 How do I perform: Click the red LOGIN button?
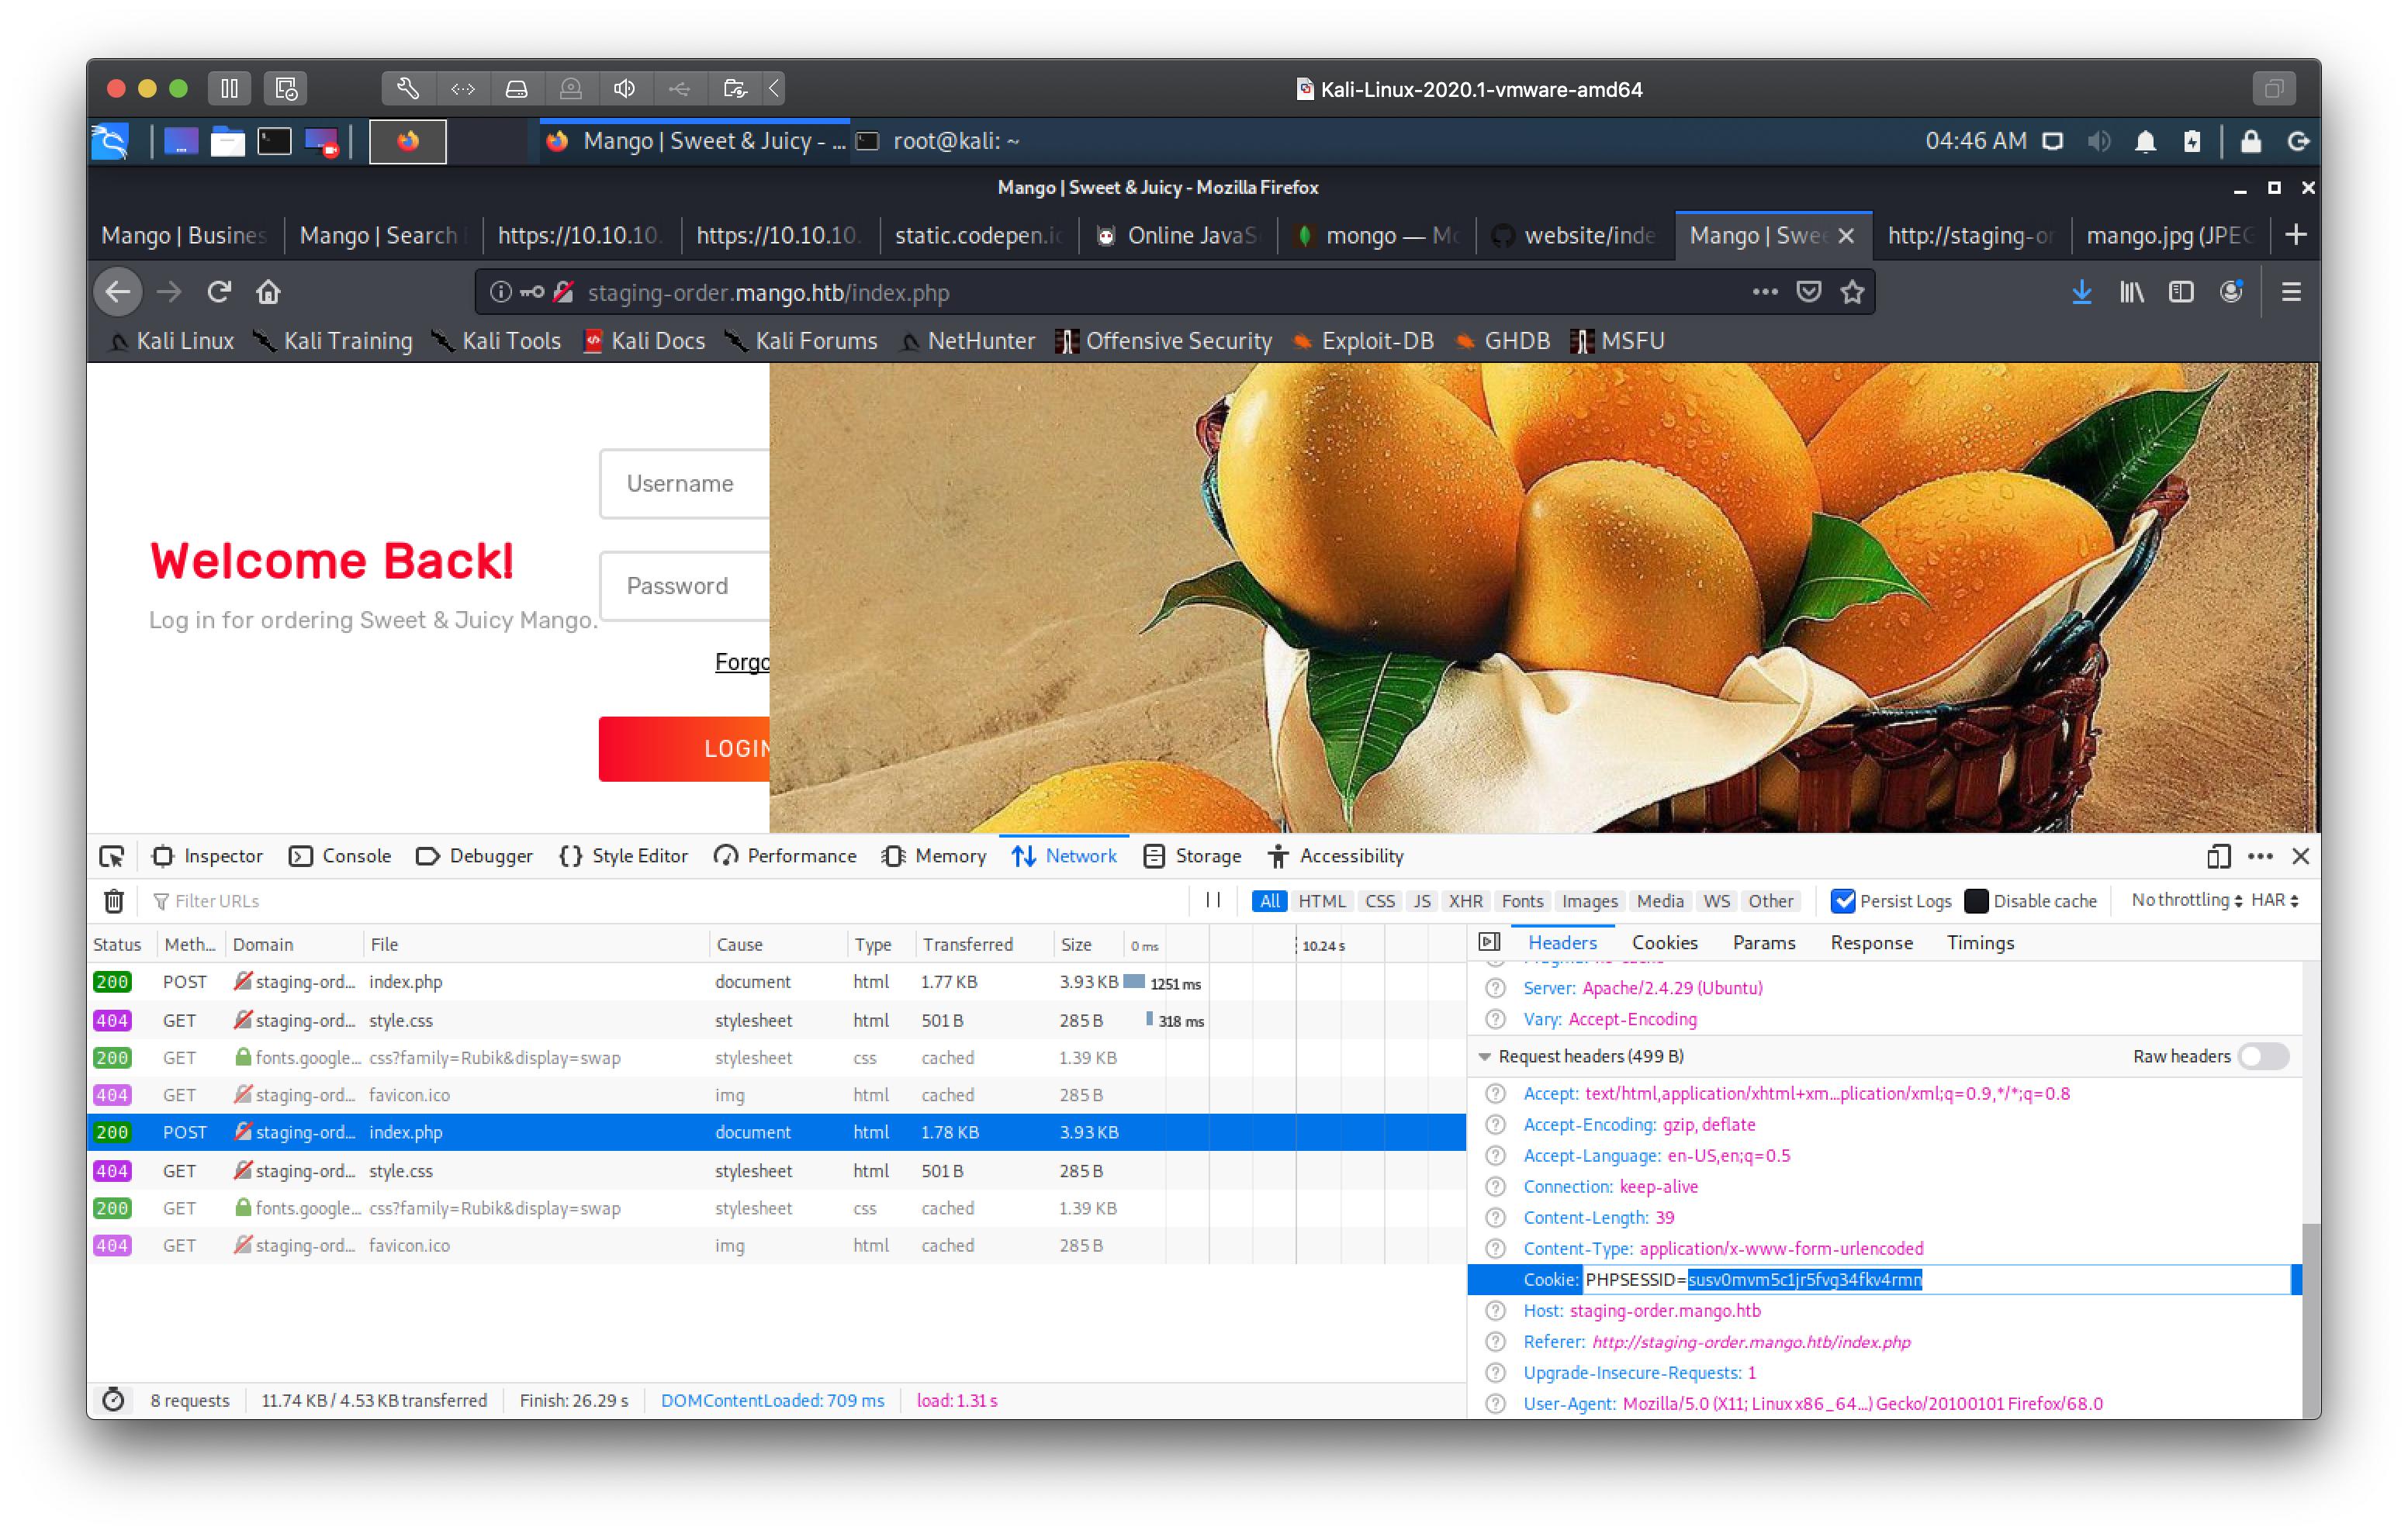point(686,749)
